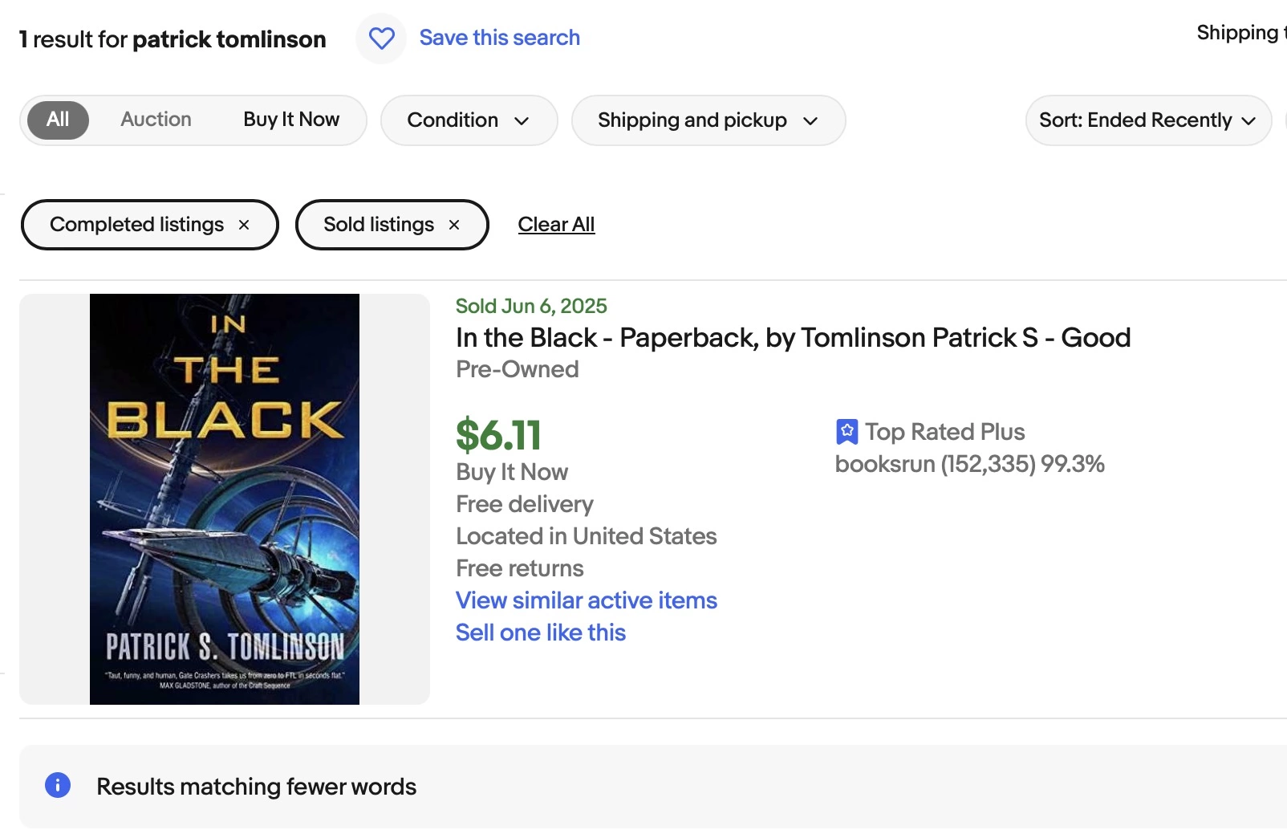The width and height of the screenshot is (1287, 838).
Task: Open the In the Black book cover thumbnail
Action: pyautogui.click(x=225, y=499)
